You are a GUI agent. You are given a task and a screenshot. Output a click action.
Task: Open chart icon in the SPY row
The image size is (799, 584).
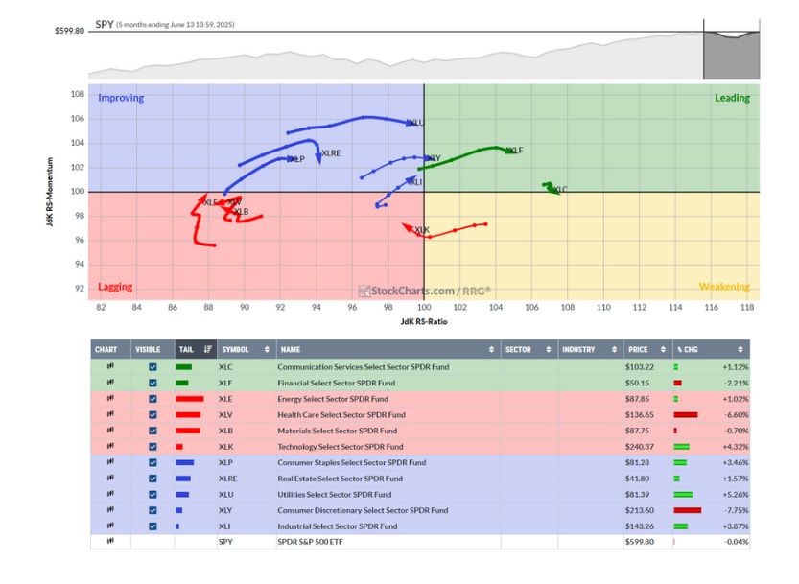pos(110,541)
